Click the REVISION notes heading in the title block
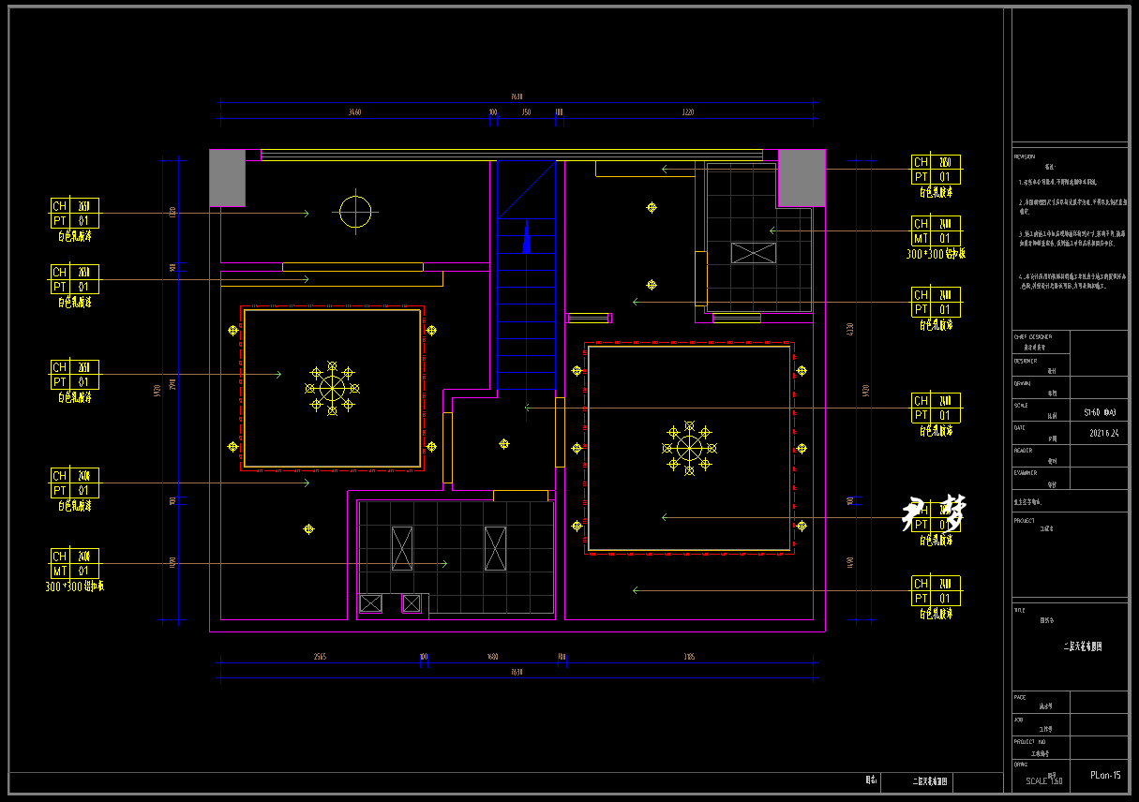Screen dimensions: 1139x802 pyautogui.click(x=1024, y=156)
